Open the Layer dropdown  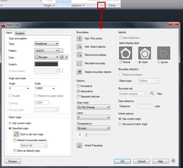94,117
